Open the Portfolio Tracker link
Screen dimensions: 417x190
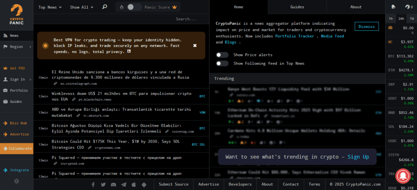294,36
